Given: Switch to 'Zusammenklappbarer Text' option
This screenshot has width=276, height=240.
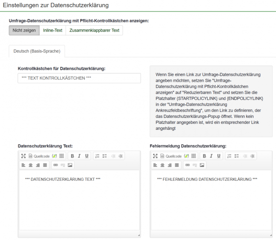Looking at the screenshot, I should coord(94,30).
